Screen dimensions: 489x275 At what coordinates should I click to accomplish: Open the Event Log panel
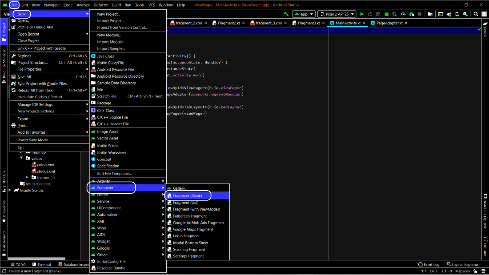point(429,264)
